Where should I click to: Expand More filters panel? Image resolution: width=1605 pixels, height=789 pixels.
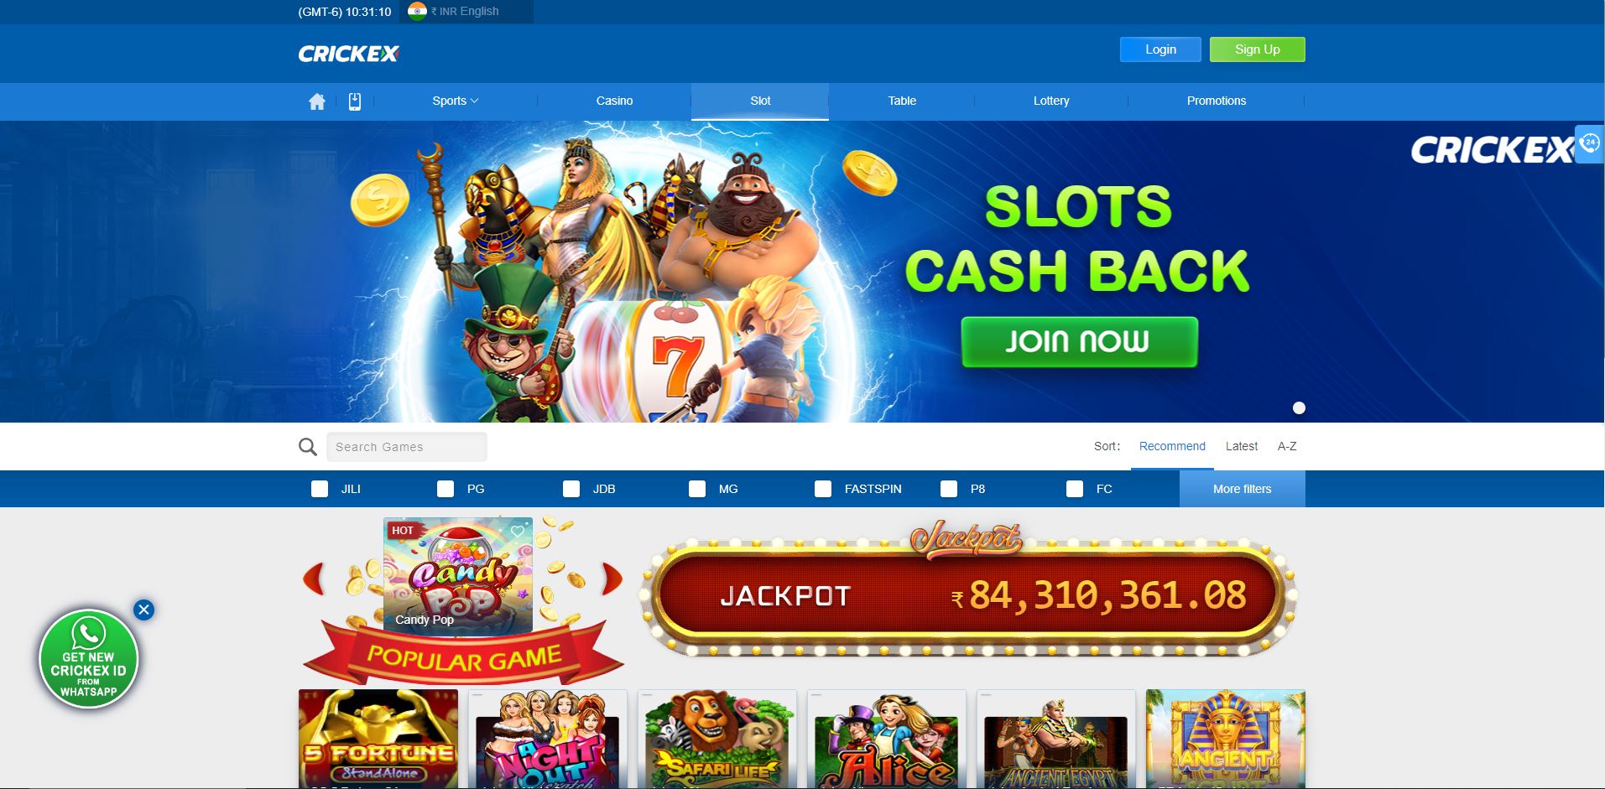tap(1242, 489)
